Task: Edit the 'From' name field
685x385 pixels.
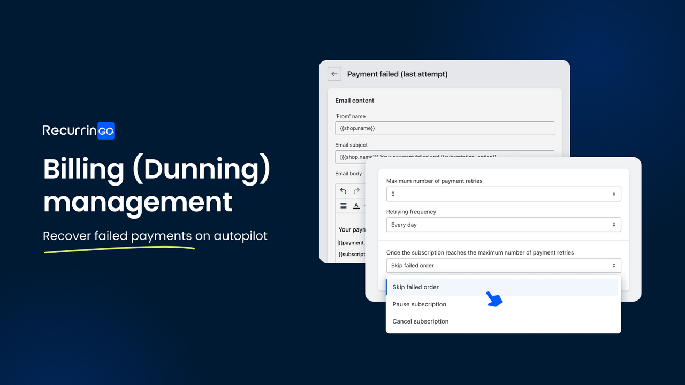Action: point(445,128)
